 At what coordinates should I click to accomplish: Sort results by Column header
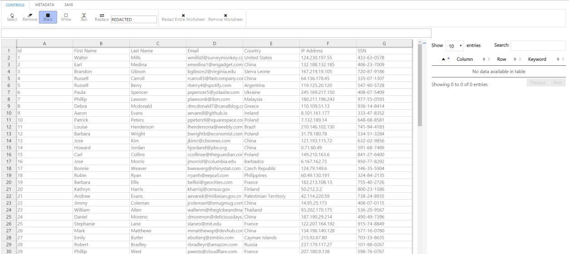(x=465, y=59)
